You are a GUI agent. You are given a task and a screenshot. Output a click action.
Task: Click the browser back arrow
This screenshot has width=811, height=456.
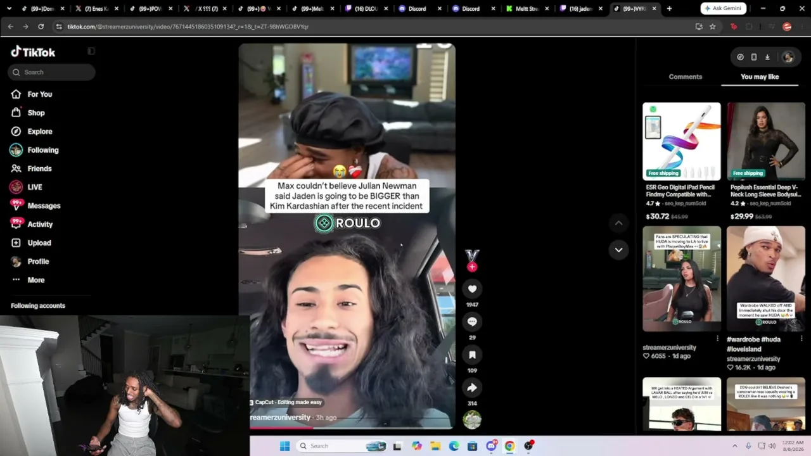tap(10, 27)
